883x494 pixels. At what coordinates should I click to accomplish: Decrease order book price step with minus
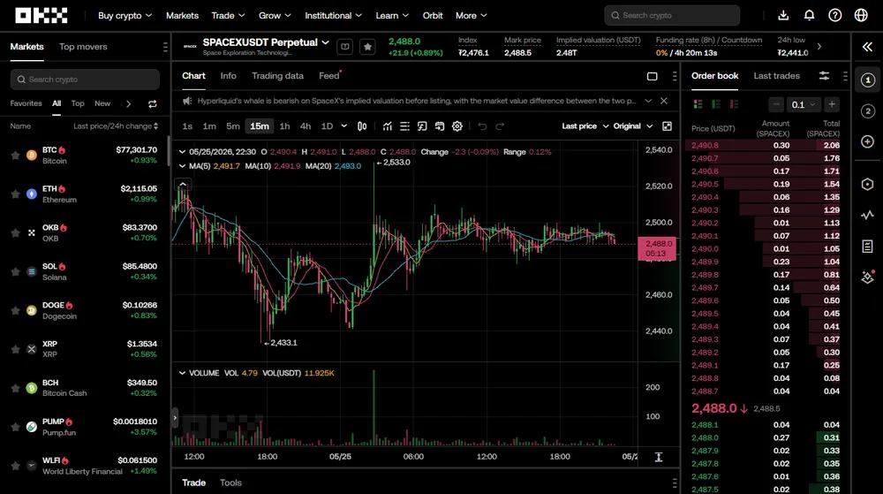point(776,105)
